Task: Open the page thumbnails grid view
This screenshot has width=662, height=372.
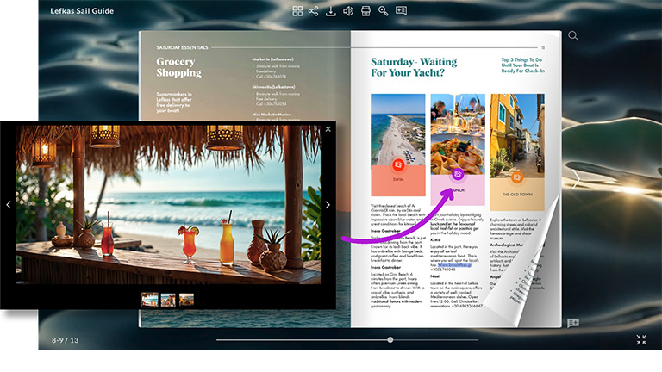Action: 297,11
